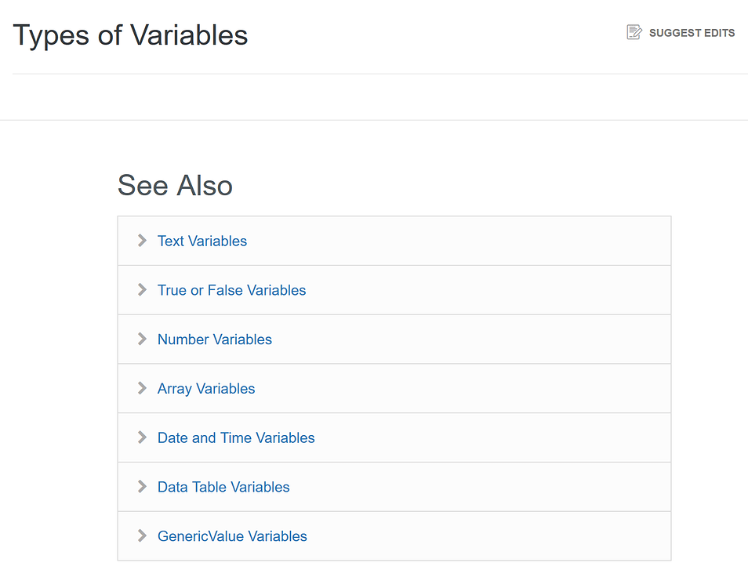Select the chevron next to Data Table Variables
Viewport: 748px width, 588px height.
(142, 486)
